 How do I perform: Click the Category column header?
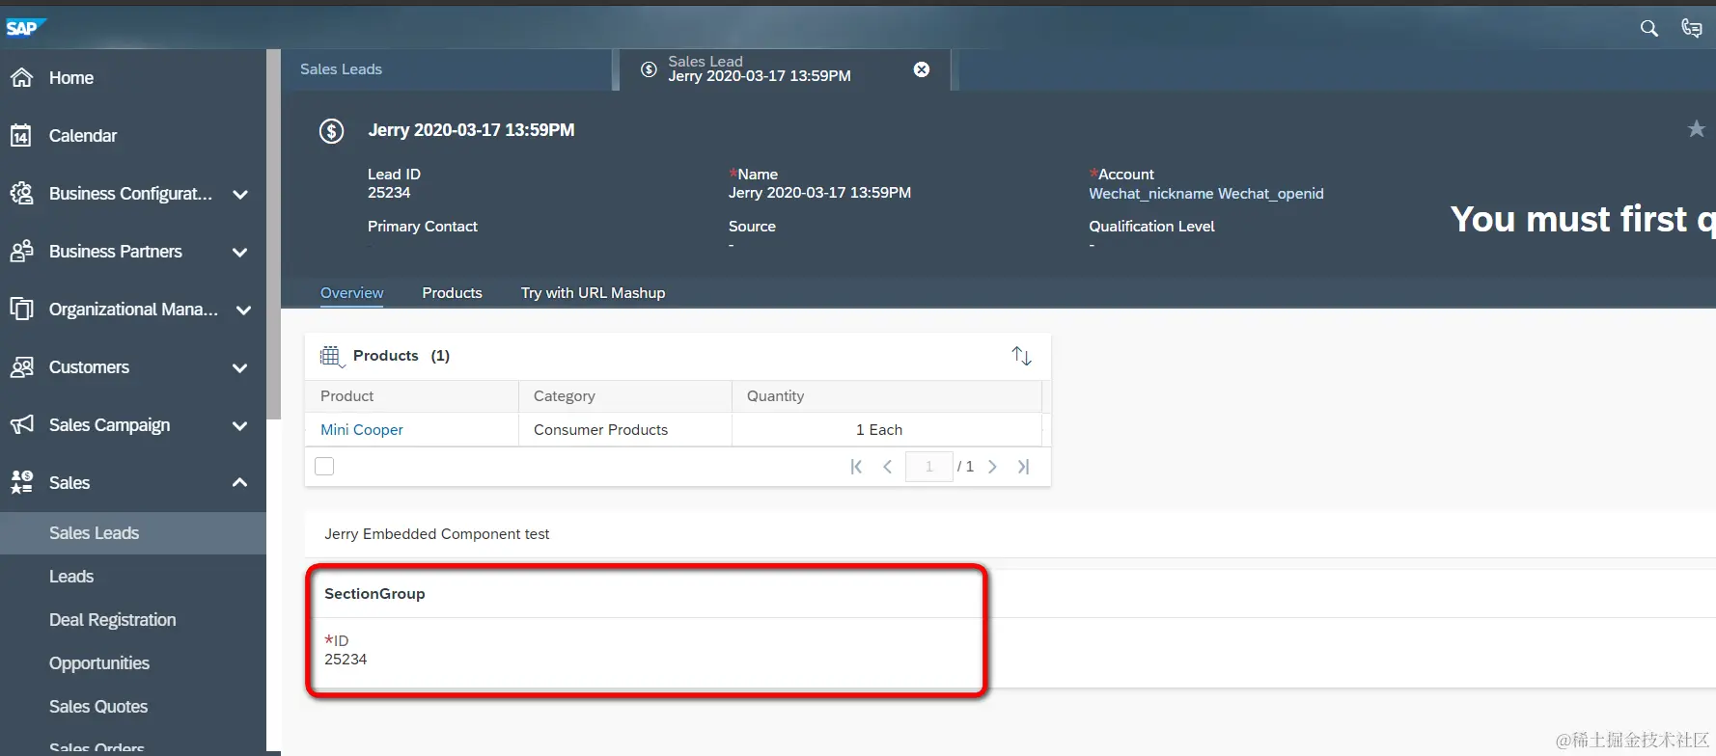pos(625,396)
